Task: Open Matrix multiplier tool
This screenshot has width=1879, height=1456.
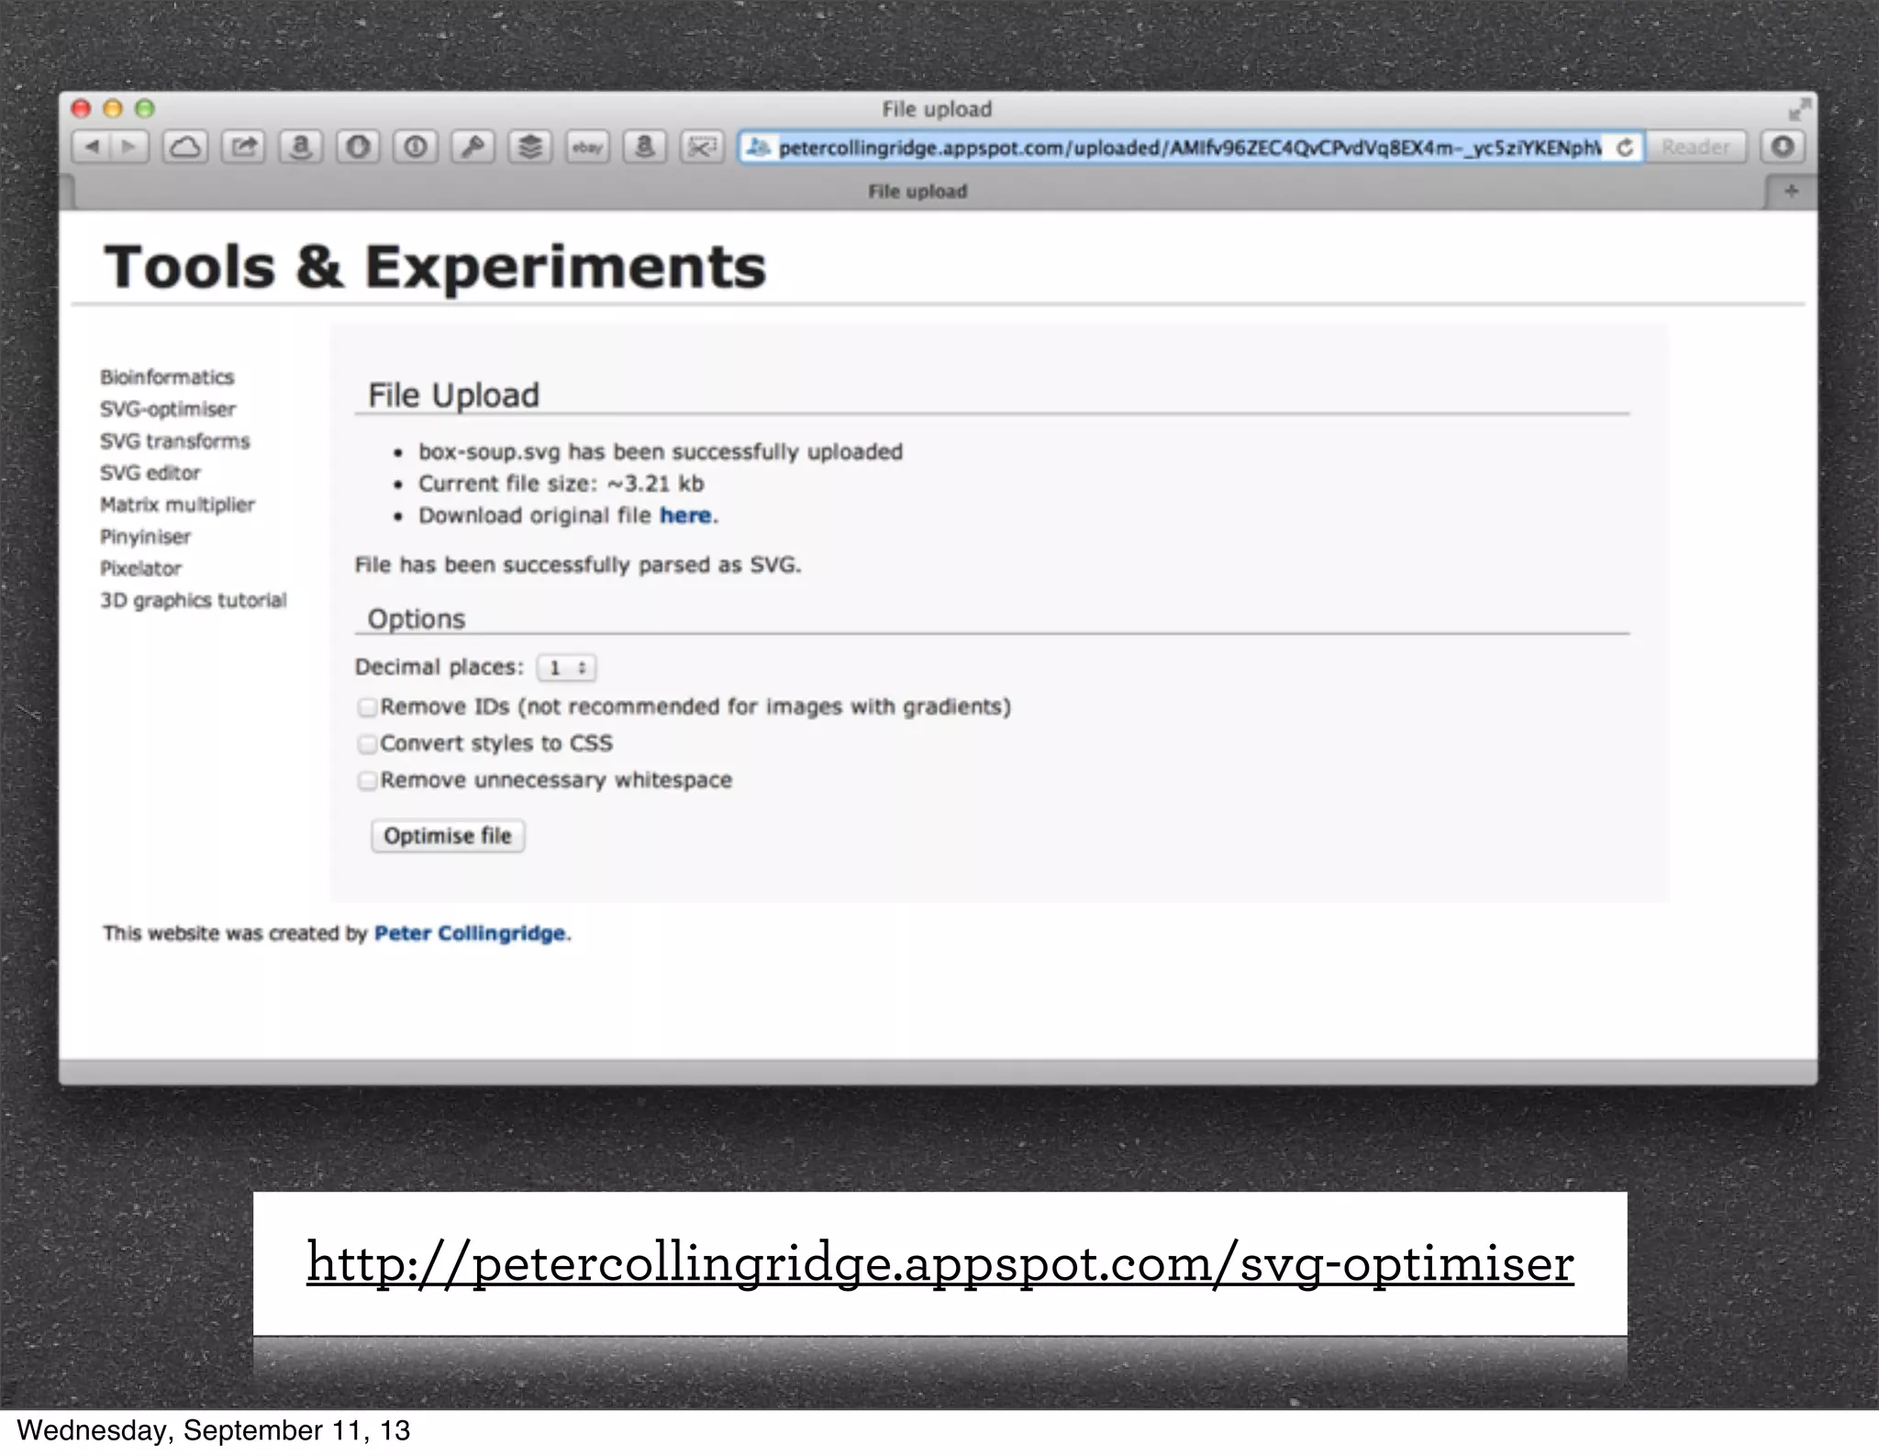Action: 177,505
